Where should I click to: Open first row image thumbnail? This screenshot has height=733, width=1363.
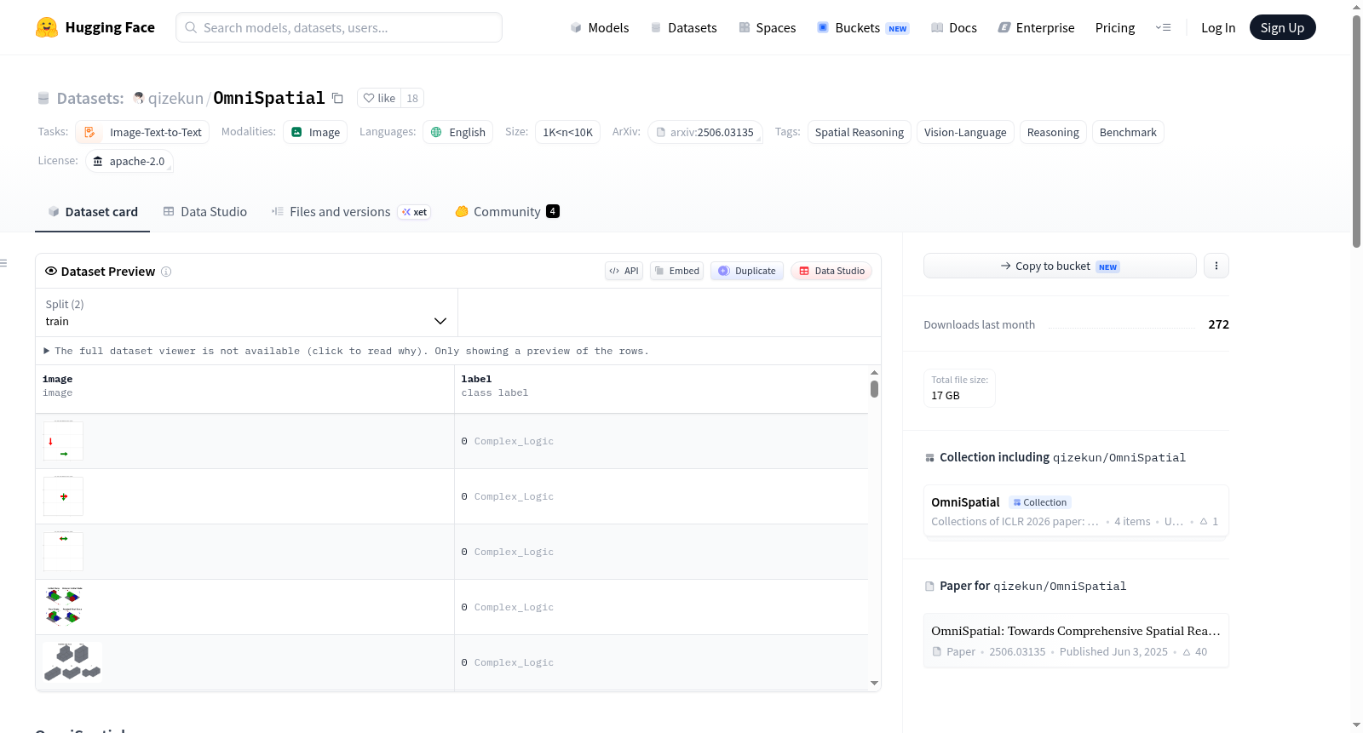point(63,441)
